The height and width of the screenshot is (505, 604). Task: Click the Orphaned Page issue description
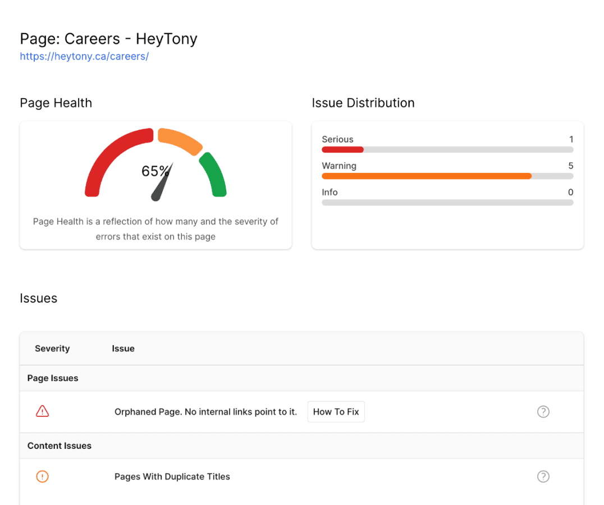click(x=205, y=412)
